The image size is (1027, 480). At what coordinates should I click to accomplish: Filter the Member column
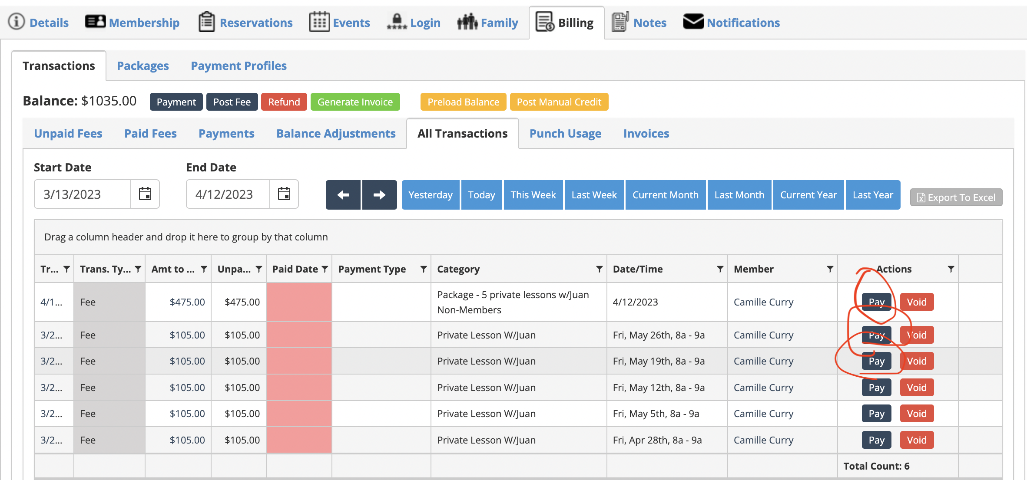[830, 269]
